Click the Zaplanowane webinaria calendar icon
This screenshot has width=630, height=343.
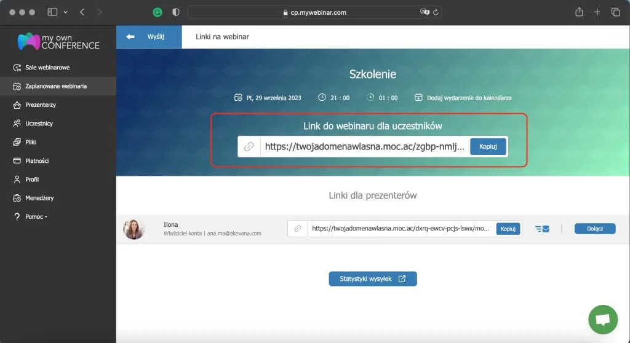click(x=17, y=86)
